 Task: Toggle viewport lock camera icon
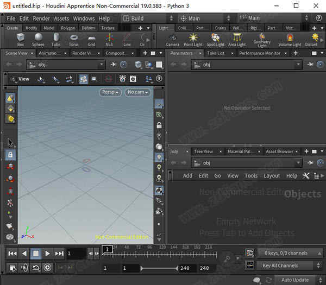coord(159,125)
